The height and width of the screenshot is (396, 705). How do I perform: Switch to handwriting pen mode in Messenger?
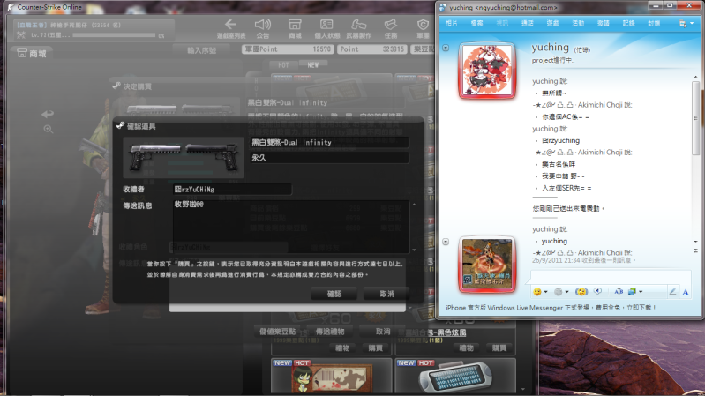coord(672,292)
